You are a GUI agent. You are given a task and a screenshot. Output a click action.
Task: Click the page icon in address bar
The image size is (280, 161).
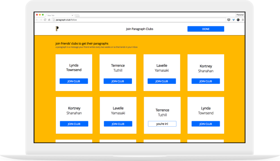coord(54,20)
